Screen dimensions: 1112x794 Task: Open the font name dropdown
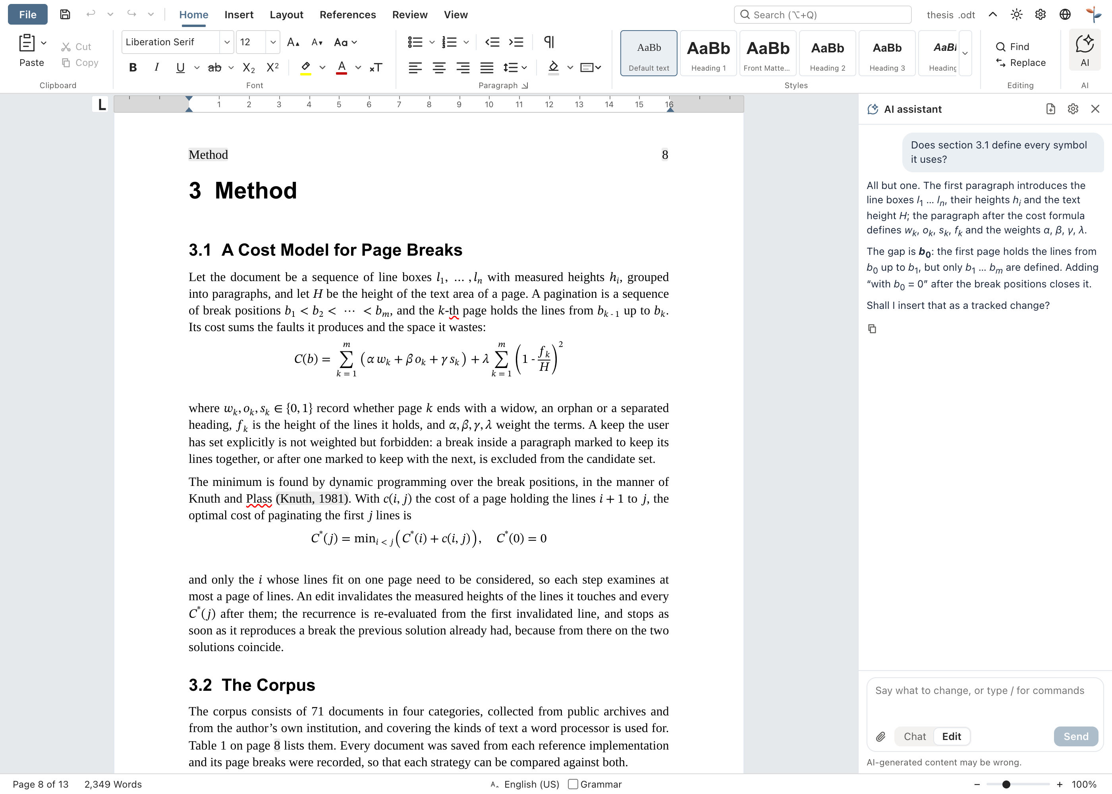227,42
